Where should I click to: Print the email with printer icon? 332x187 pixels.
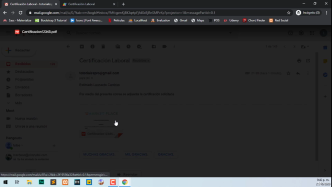299,61
